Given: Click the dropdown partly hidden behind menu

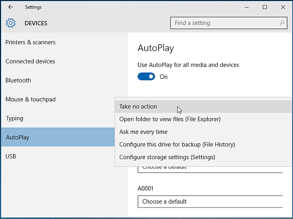Looking at the screenshot, I should pos(210,168).
